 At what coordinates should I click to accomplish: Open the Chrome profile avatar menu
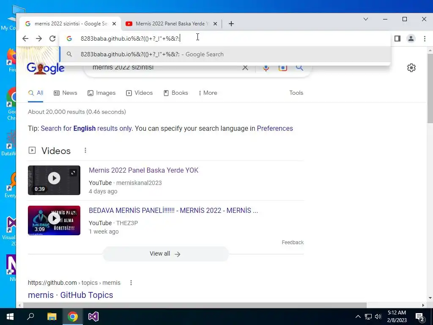coord(411,39)
